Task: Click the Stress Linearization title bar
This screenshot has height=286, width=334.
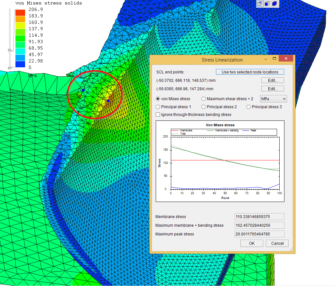Action: (x=222, y=60)
